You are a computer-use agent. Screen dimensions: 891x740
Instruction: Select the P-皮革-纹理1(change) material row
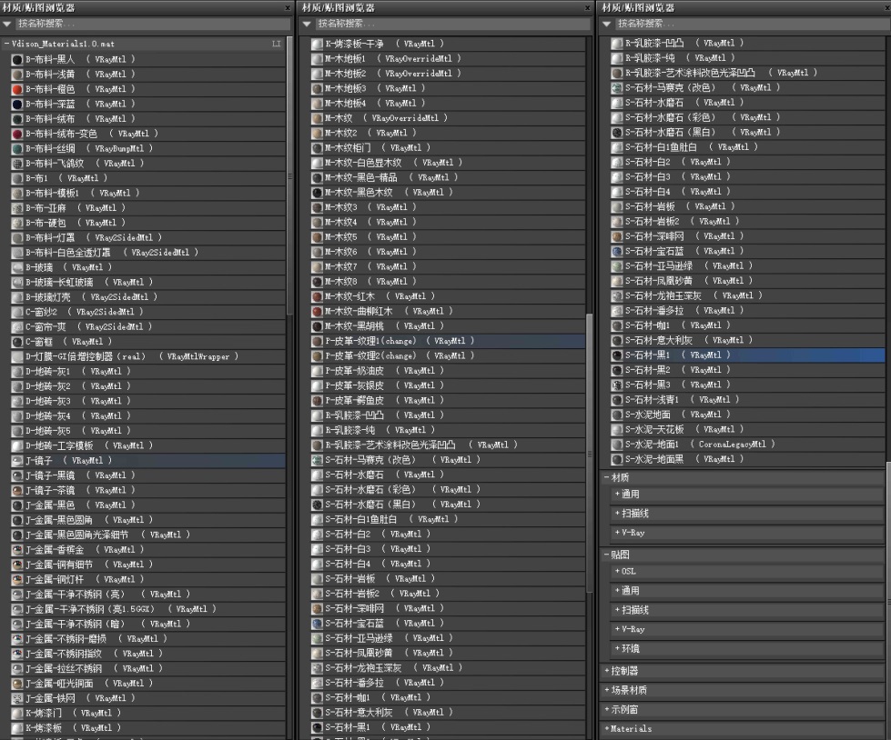click(x=448, y=341)
